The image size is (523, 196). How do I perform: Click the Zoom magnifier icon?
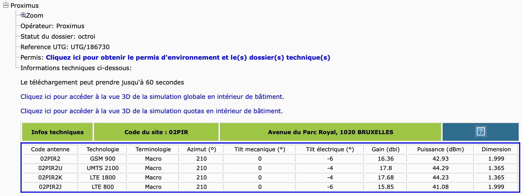click(23, 15)
